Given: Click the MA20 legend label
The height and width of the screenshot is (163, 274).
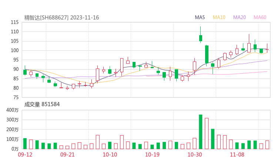Looking at the screenshot, I should click(240, 17).
